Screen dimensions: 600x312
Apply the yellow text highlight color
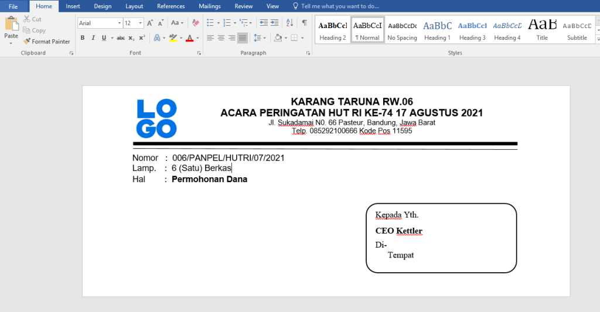(x=172, y=38)
